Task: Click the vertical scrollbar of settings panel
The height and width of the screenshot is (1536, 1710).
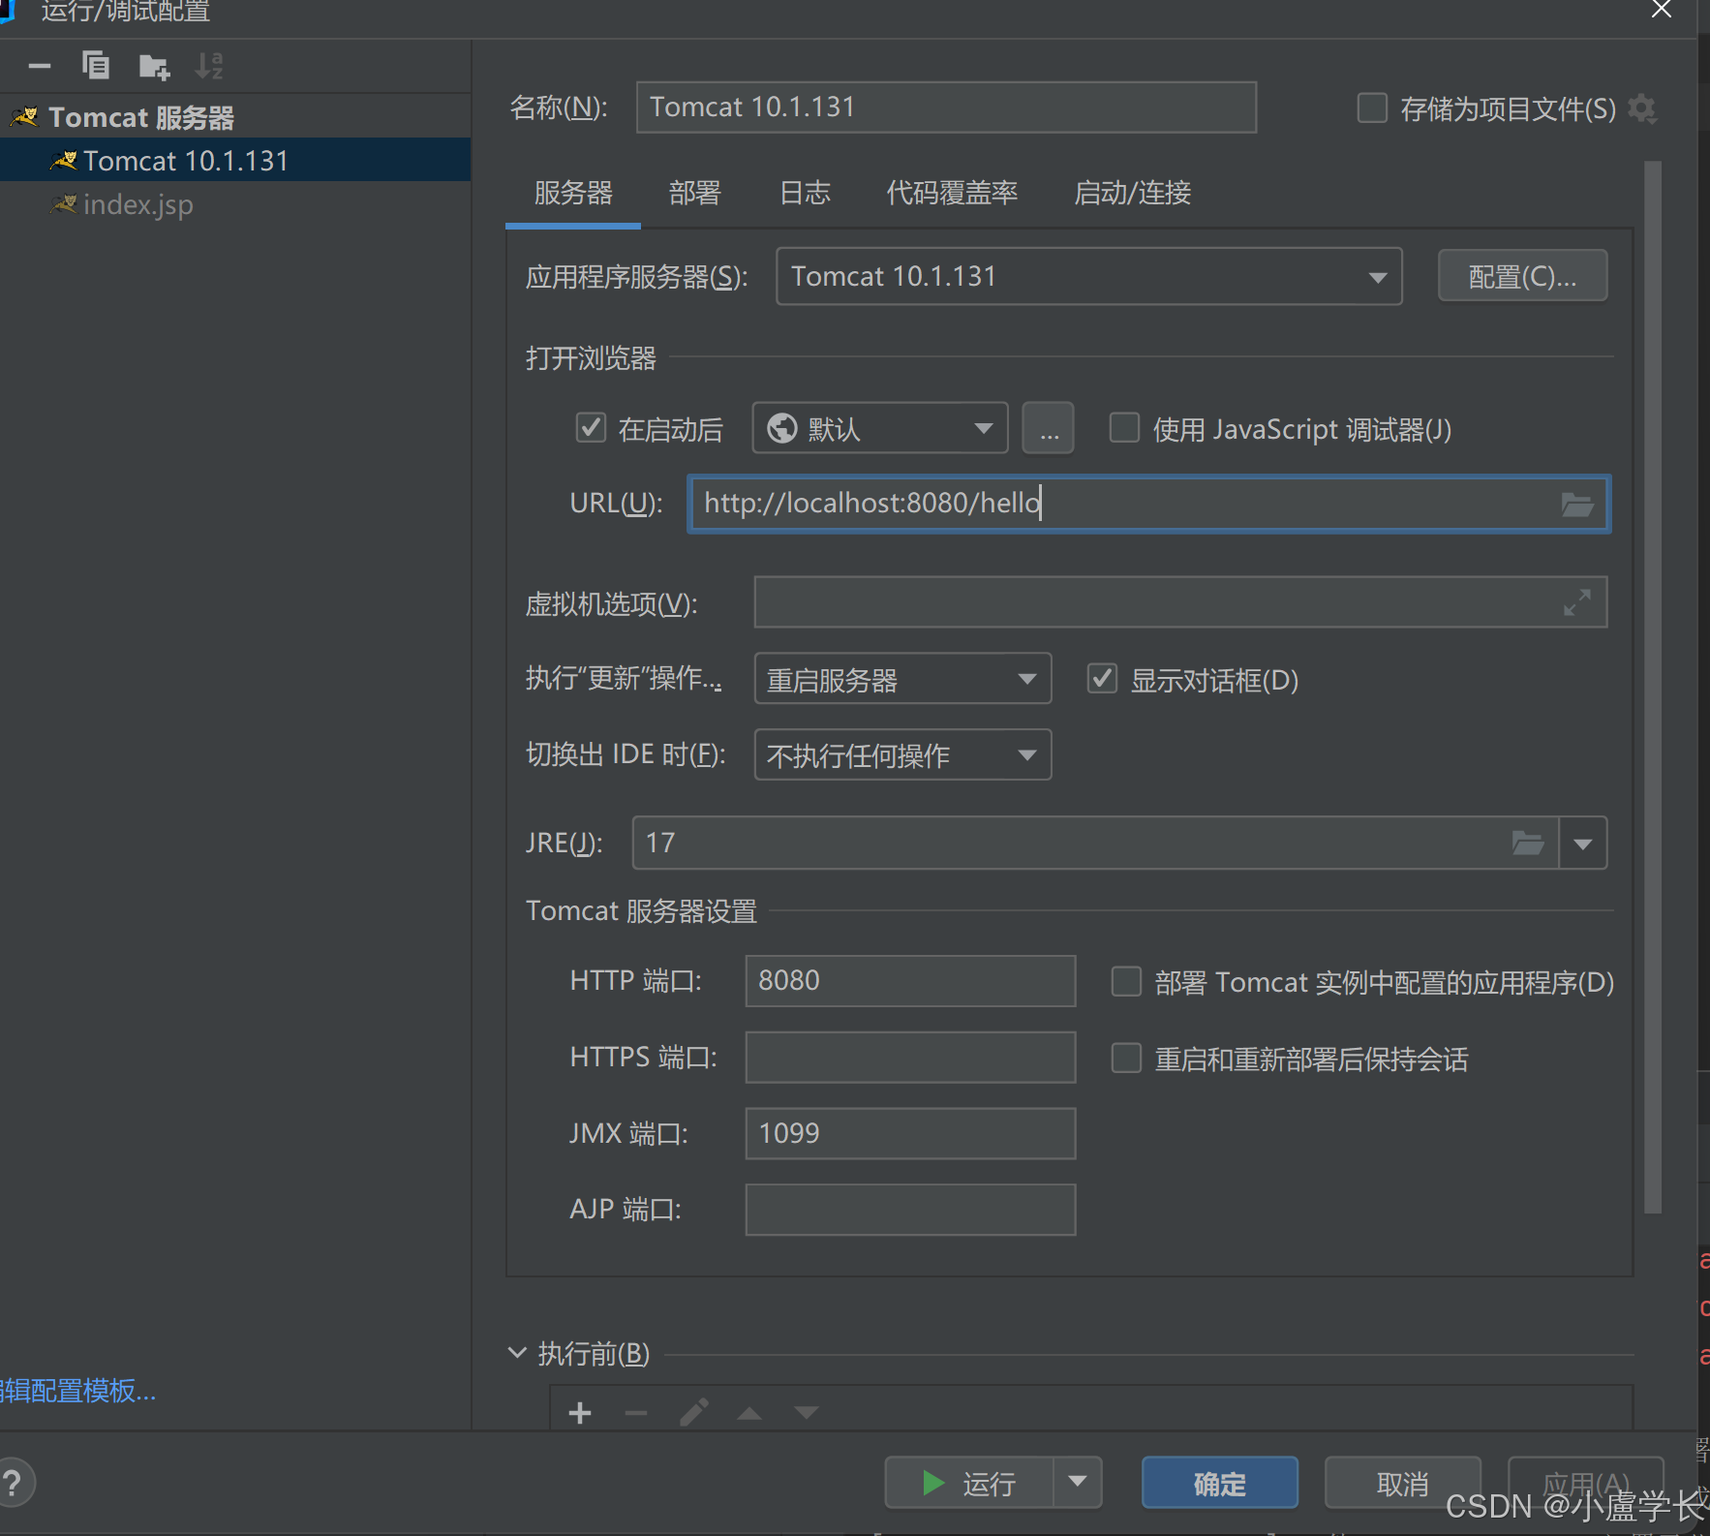Action: point(1653,687)
